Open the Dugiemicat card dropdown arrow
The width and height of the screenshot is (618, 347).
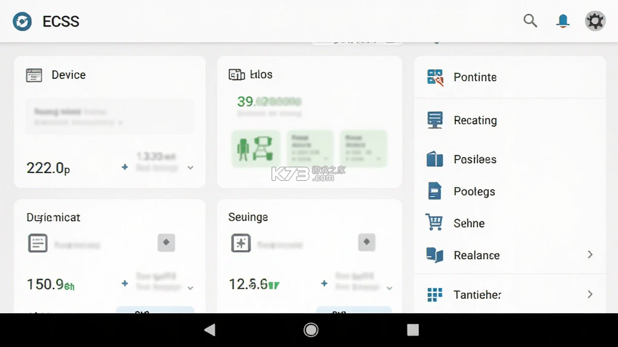pyautogui.click(x=190, y=288)
